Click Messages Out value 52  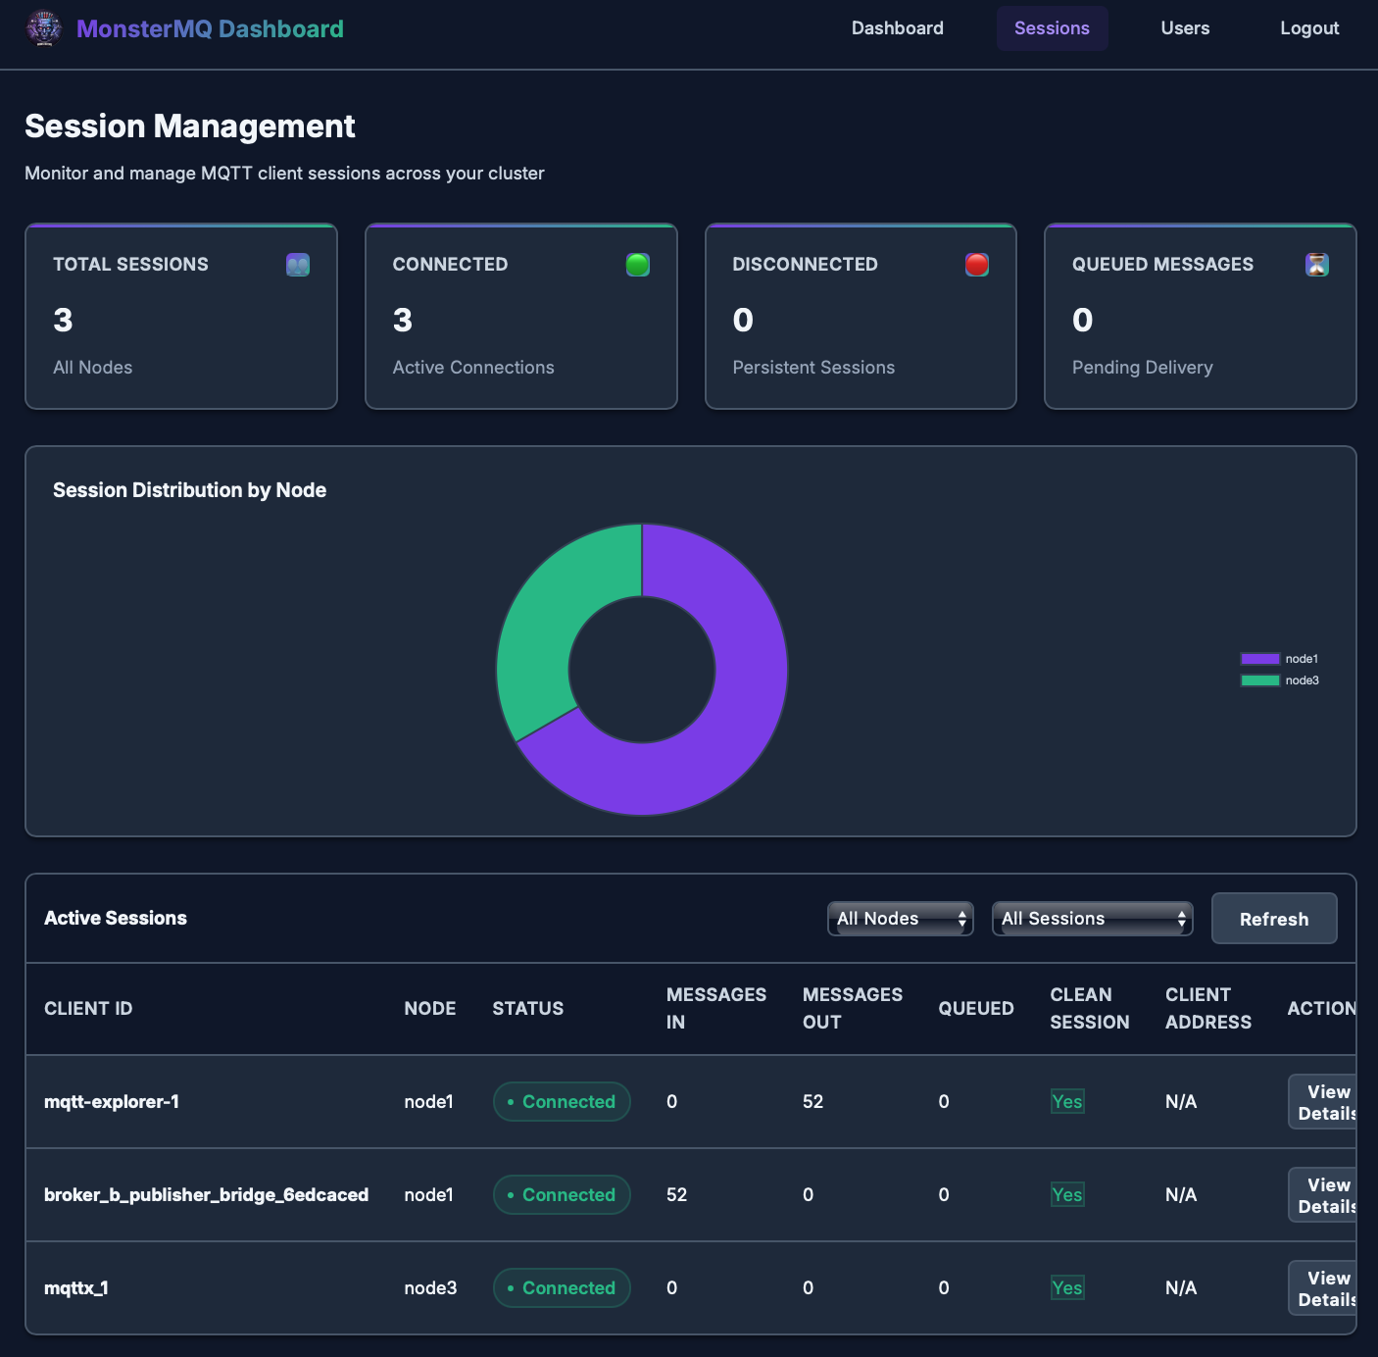812,1102
